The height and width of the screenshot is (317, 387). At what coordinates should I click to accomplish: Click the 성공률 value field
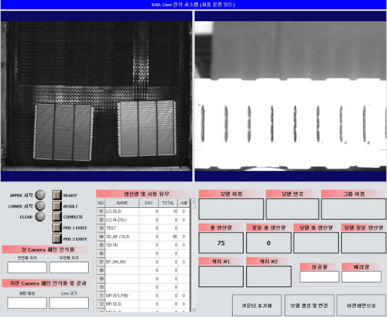(320, 277)
